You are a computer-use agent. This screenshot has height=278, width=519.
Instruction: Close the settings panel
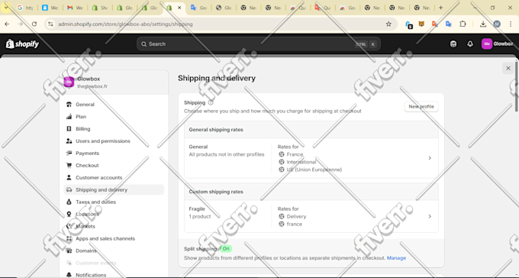(x=508, y=68)
